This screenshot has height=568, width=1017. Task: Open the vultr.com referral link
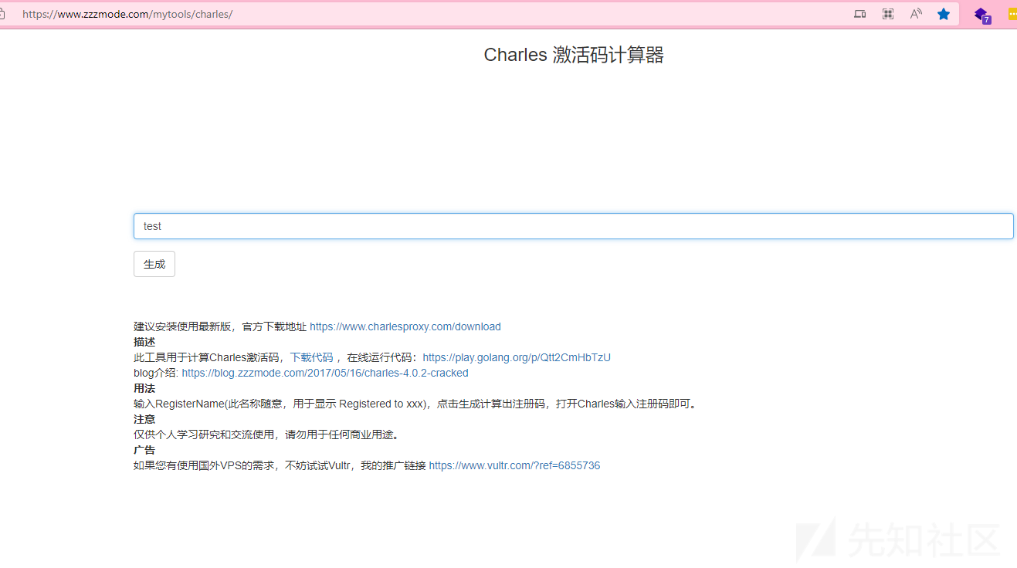coord(514,465)
